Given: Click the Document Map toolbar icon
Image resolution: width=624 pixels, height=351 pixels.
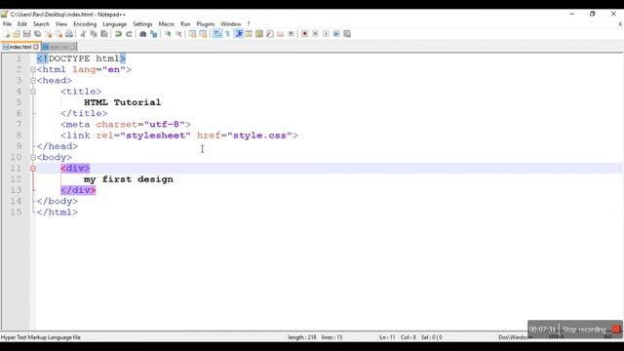Looking at the screenshot, I should [259, 34].
